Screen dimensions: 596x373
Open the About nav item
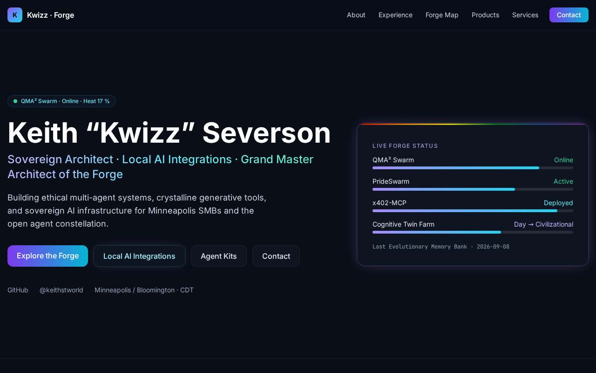pyautogui.click(x=356, y=15)
